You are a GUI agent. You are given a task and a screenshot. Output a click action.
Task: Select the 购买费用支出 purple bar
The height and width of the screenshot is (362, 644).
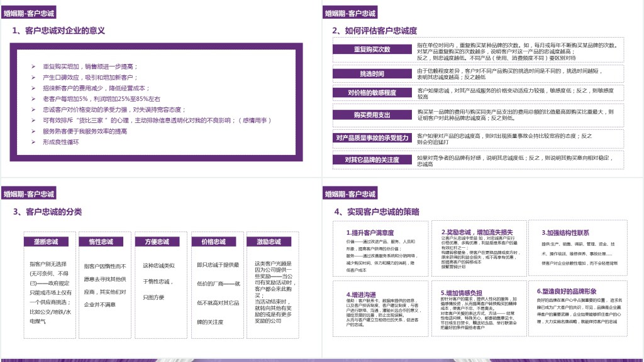coord(372,115)
